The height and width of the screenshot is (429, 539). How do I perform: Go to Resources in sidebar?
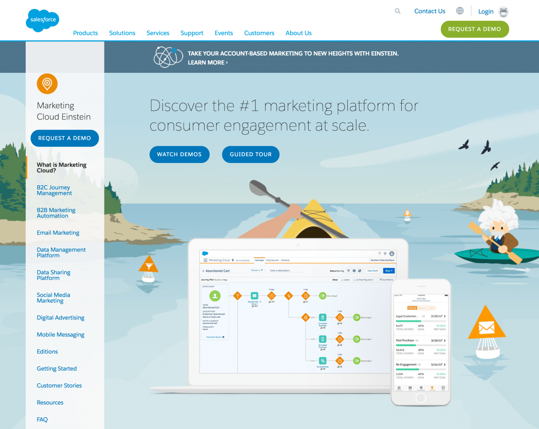point(50,402)
